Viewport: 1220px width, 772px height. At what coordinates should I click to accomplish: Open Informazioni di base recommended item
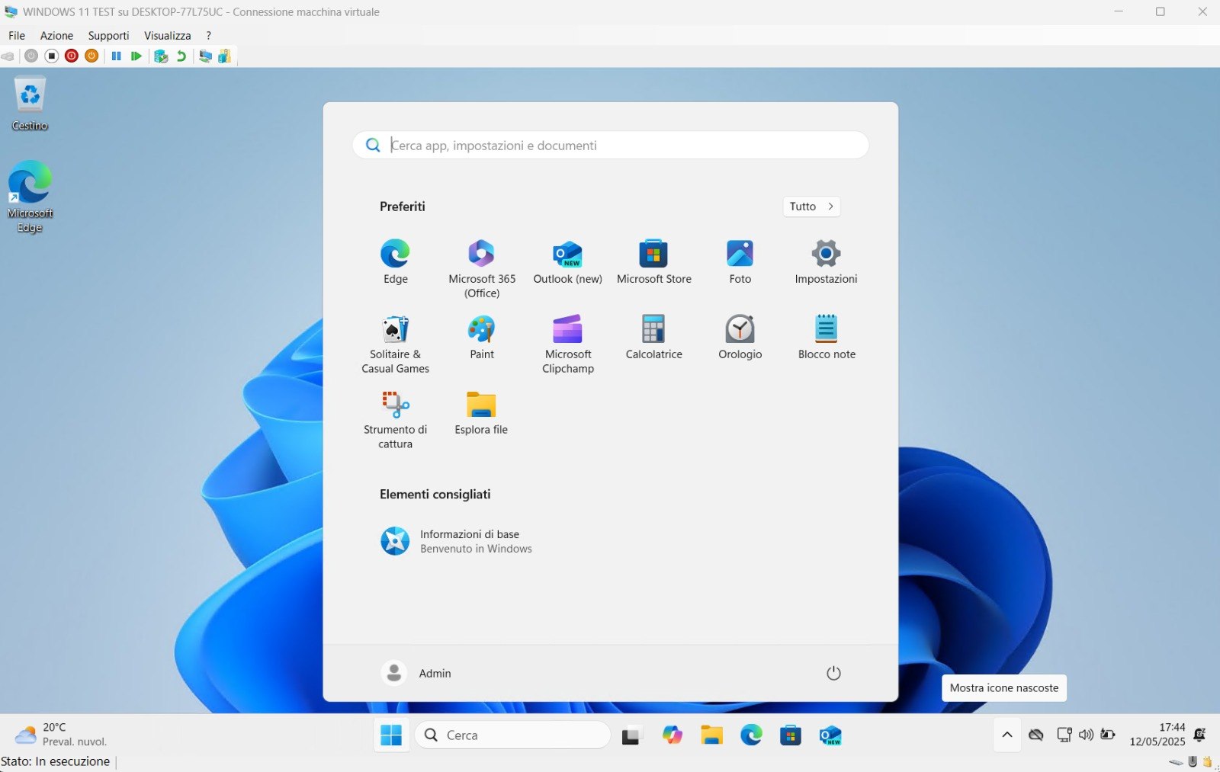click(457, 541)
